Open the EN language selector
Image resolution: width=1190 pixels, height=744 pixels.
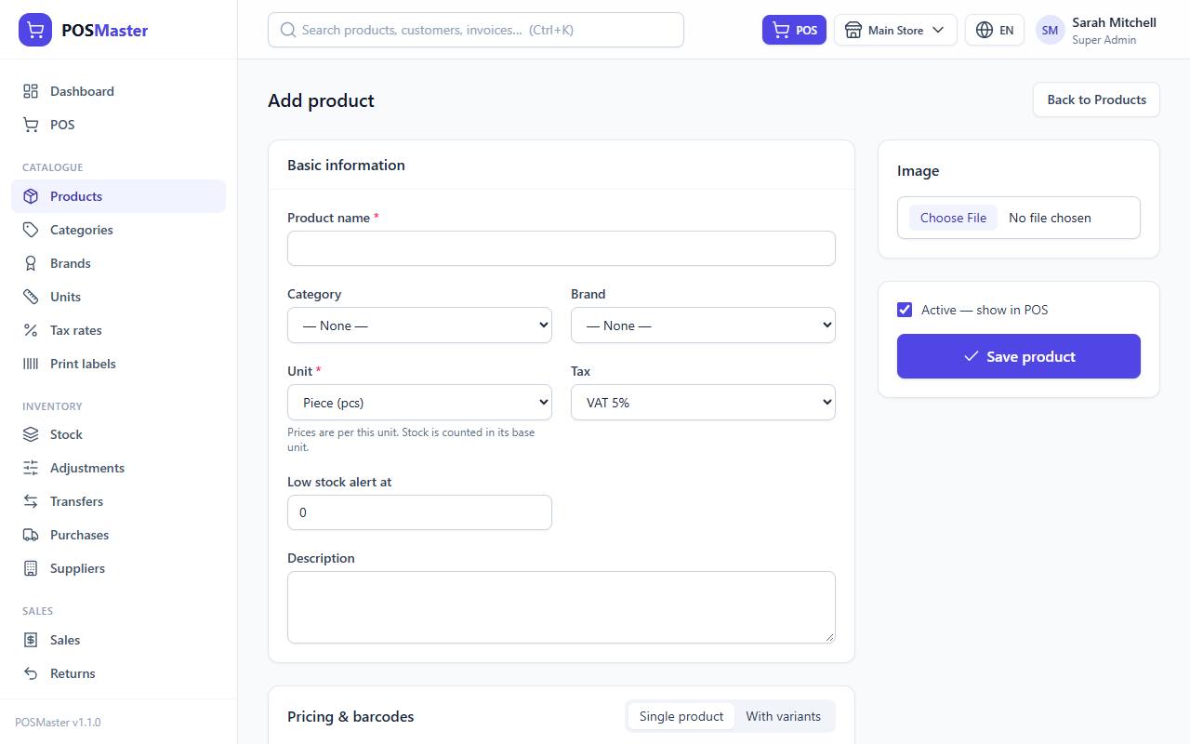[995, 30]
